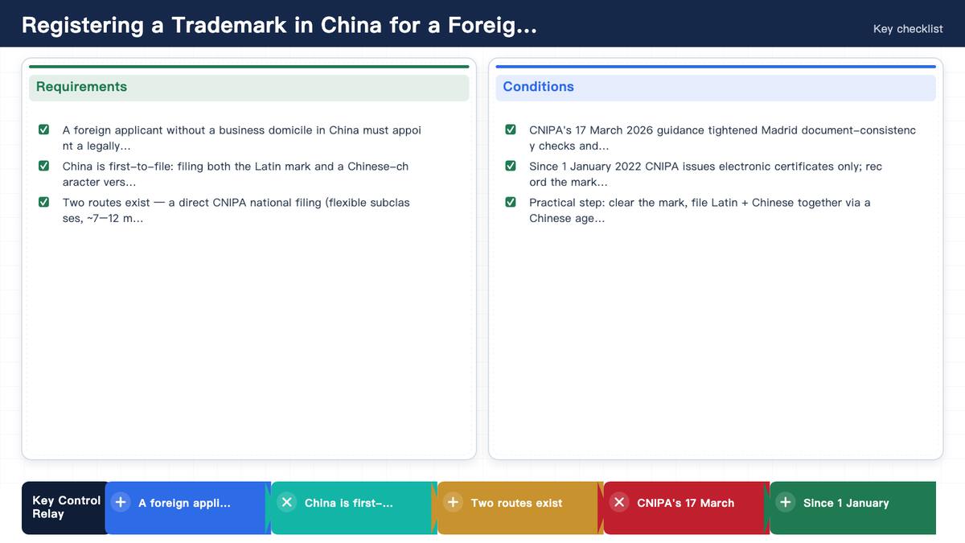Click plus icon on 'A foreign appli...' step

pyautogui.click(x=121, y=503)
